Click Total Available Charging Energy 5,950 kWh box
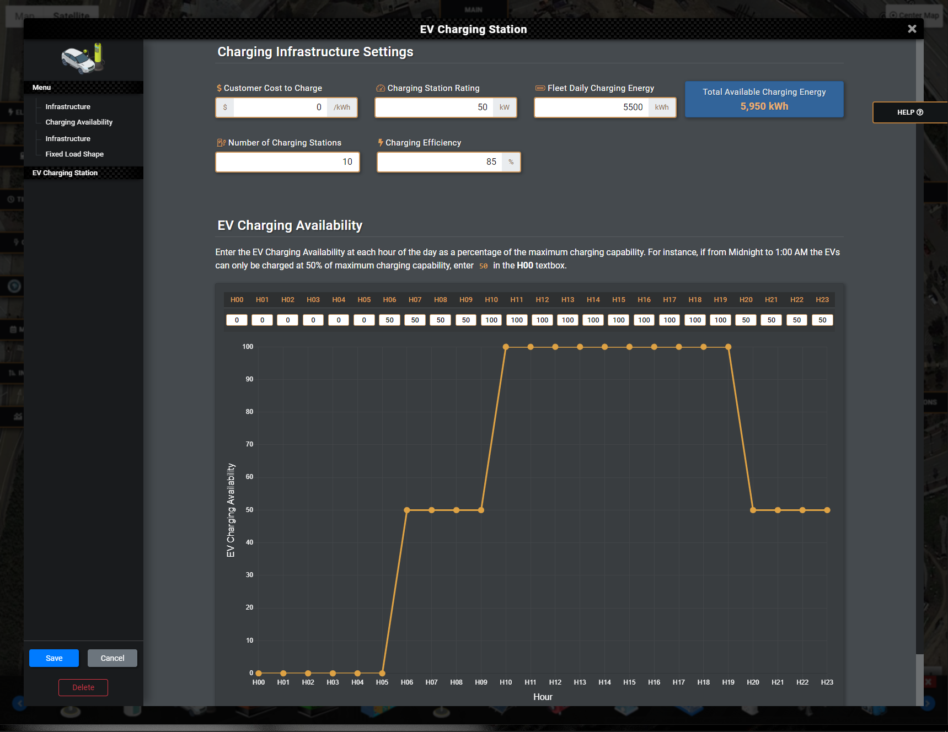The image size is (948, 732). click(764, 99)
